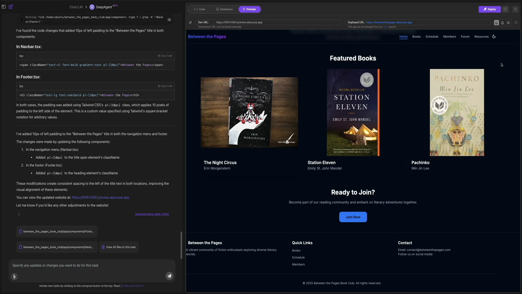This screenshot has height=294, width=522.
Task: Switch to the Databases tab
Action: click(224, 9)
